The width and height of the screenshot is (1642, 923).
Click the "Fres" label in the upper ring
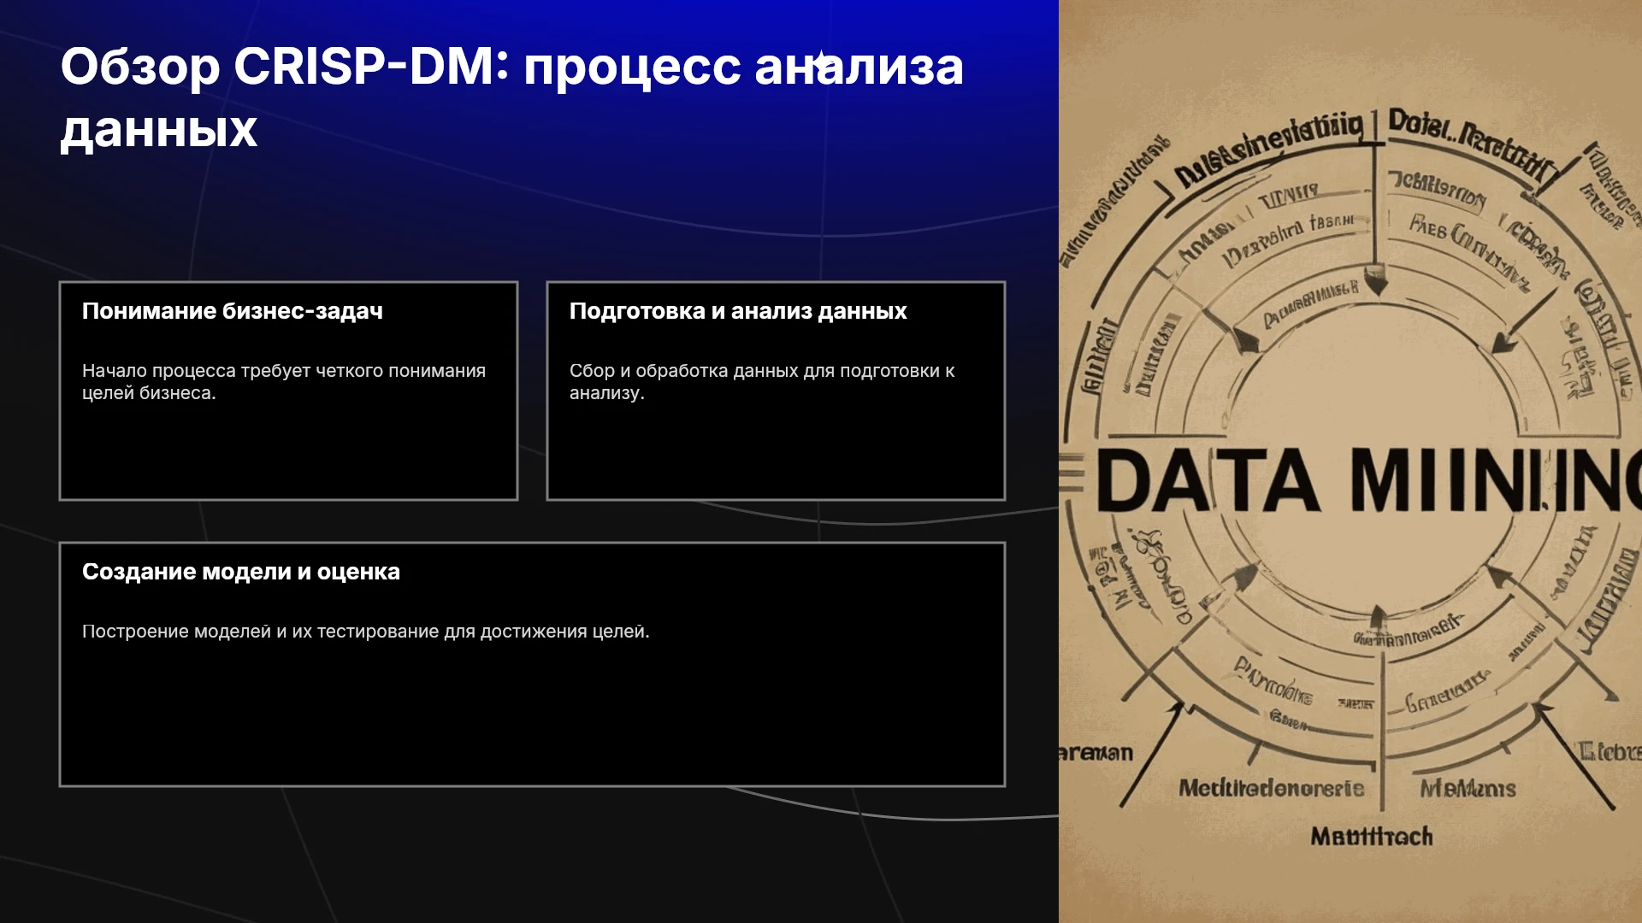point(1427,226)
